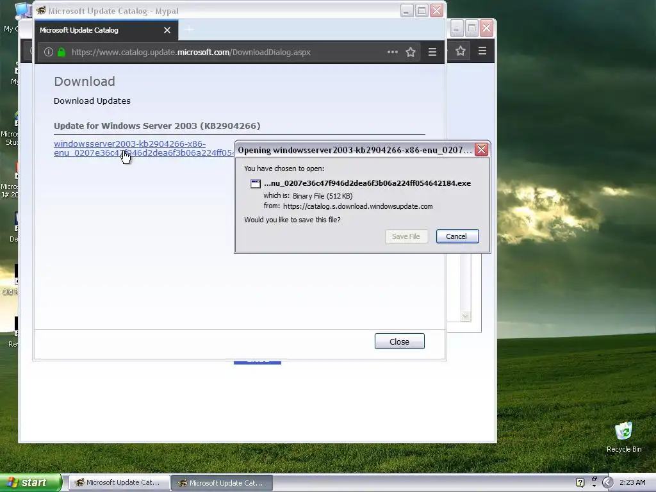
Task: Close the front Mypal window
Action: click(x=436, y=10)
